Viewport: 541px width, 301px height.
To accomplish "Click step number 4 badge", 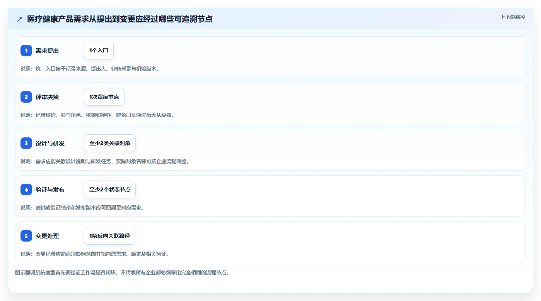I will point(26,189).
